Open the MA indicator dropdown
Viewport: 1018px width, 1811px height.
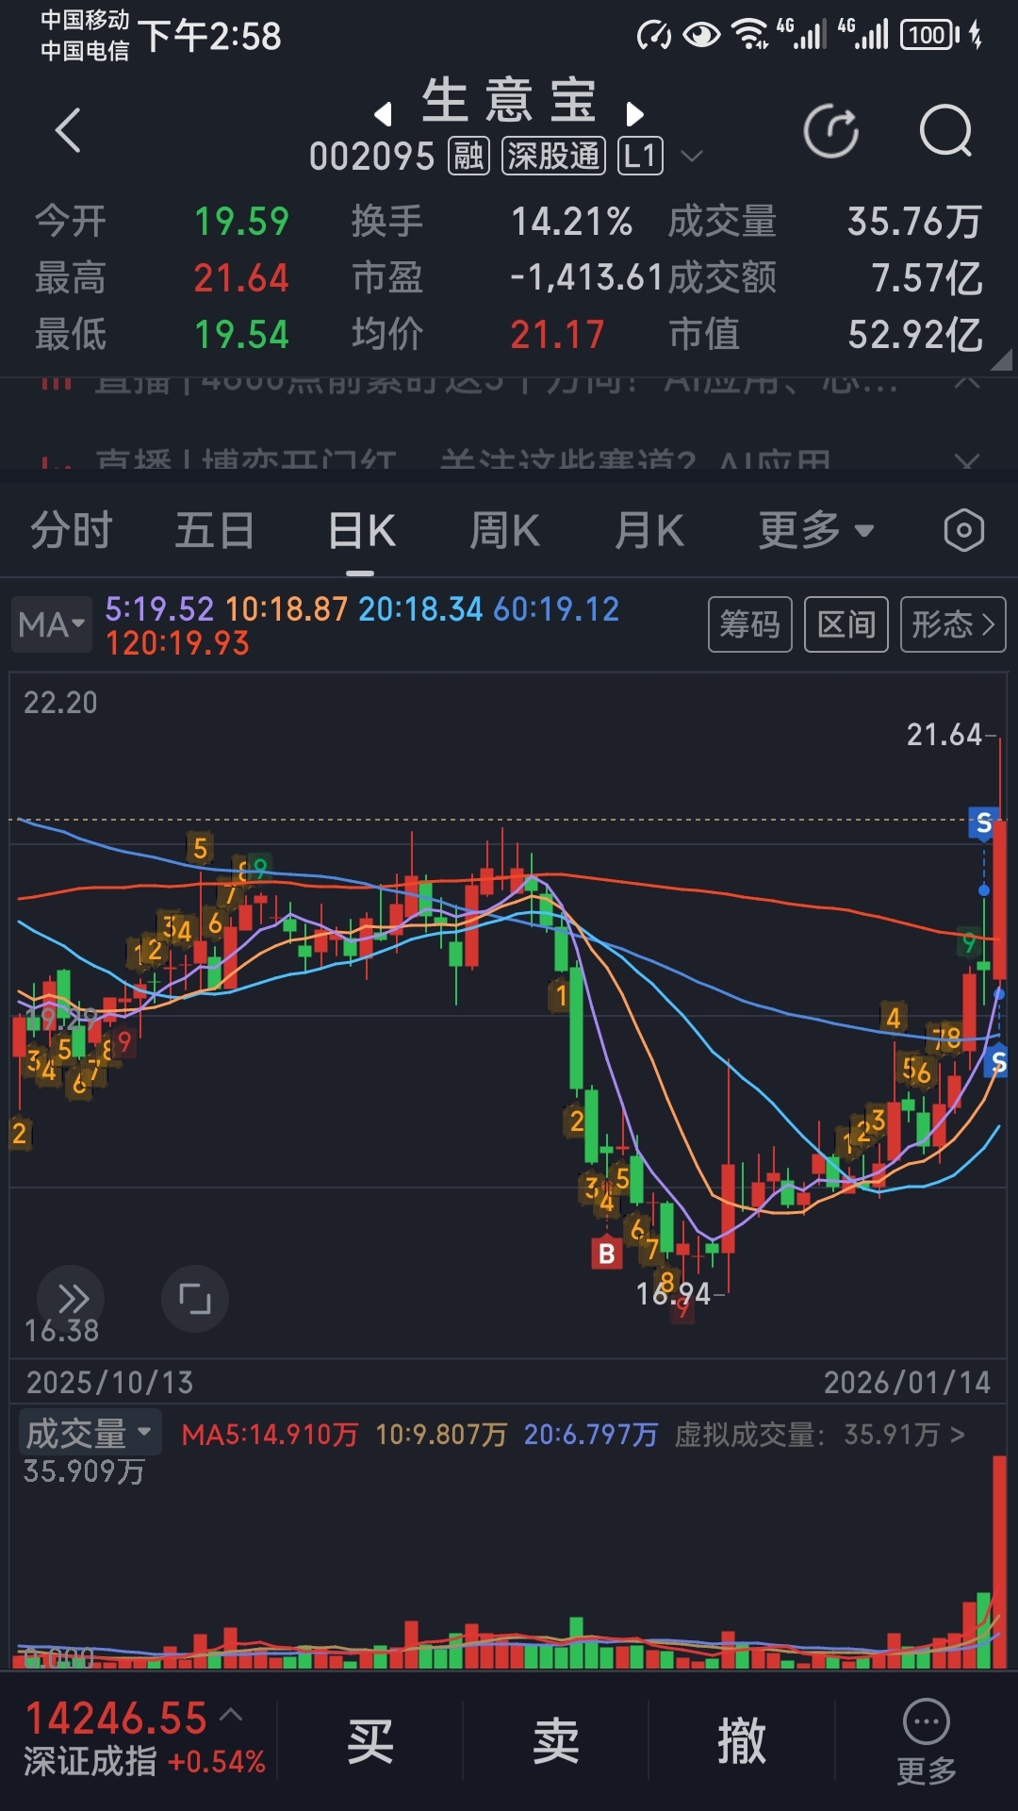pyautogui.click(x=51, y=624)
